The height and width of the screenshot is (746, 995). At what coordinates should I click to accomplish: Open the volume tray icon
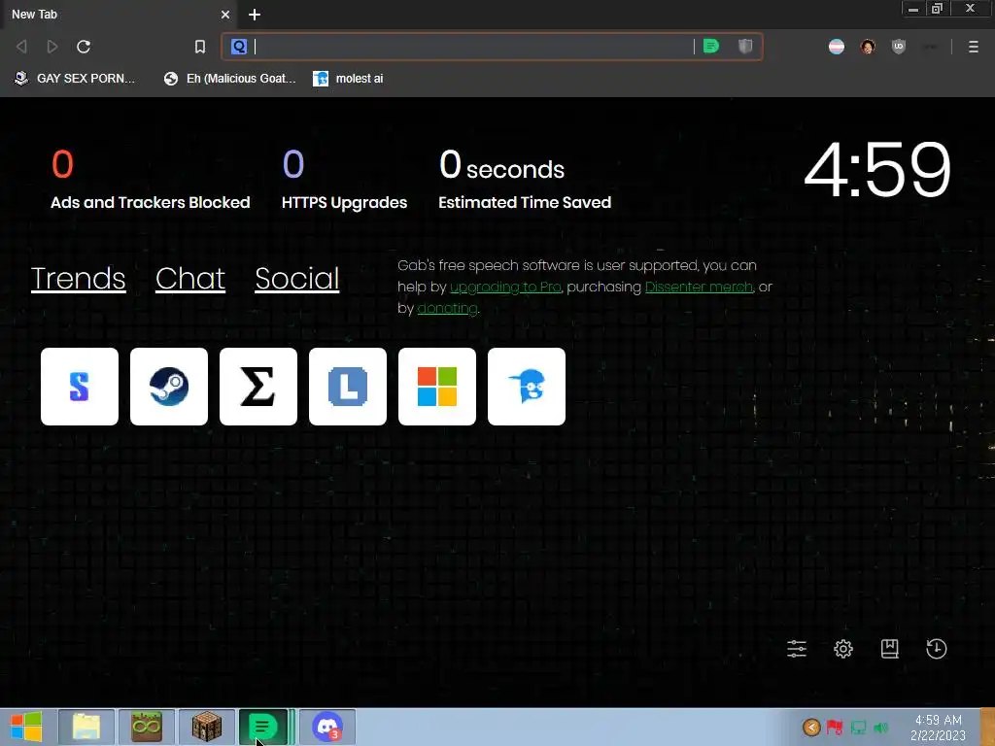coord(880,727)
